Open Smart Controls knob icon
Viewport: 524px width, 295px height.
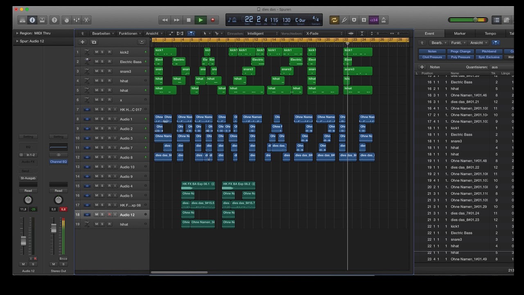pyautogui.click(x=67, y=20)
